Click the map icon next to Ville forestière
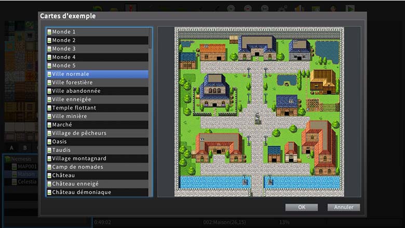Viewport: 405px width, 228px height. click(x=49, y=83)
